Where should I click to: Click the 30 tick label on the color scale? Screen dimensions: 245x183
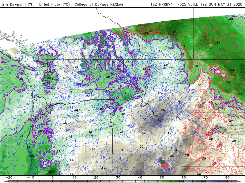pos(118,178)
